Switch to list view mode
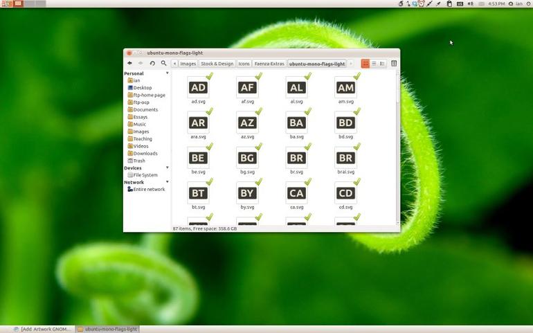The width and height of the screenshot is (533, 333). 374,64
